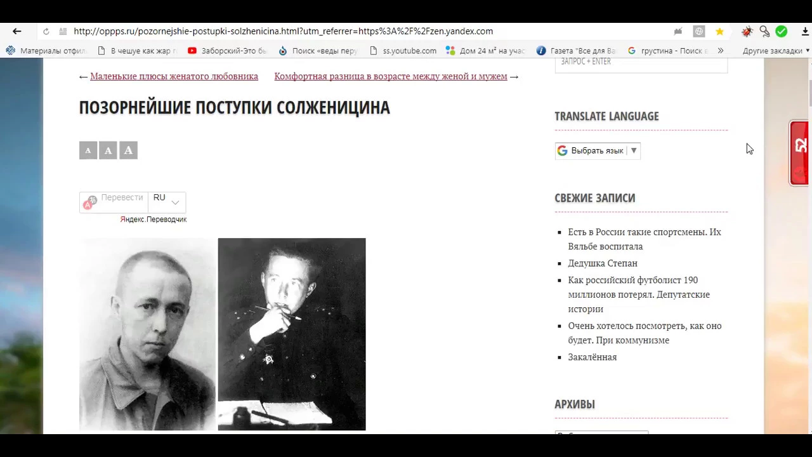Click 'TRANSLATE LANGUAGE' sidebar heading
This screenshot has width=812, height=457.
click(x=606, y=116)
